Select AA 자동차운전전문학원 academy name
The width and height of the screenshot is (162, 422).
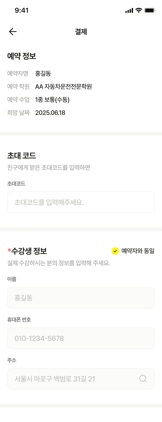[64, 86]
